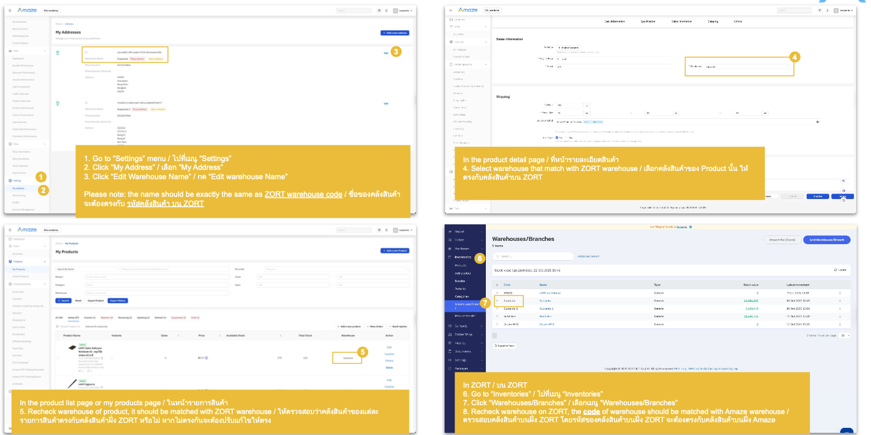The height and width of the screenshot is (435, 871).
Task: Open the Search By Name dropdown in My Products
Action: (x=87, y=269)
